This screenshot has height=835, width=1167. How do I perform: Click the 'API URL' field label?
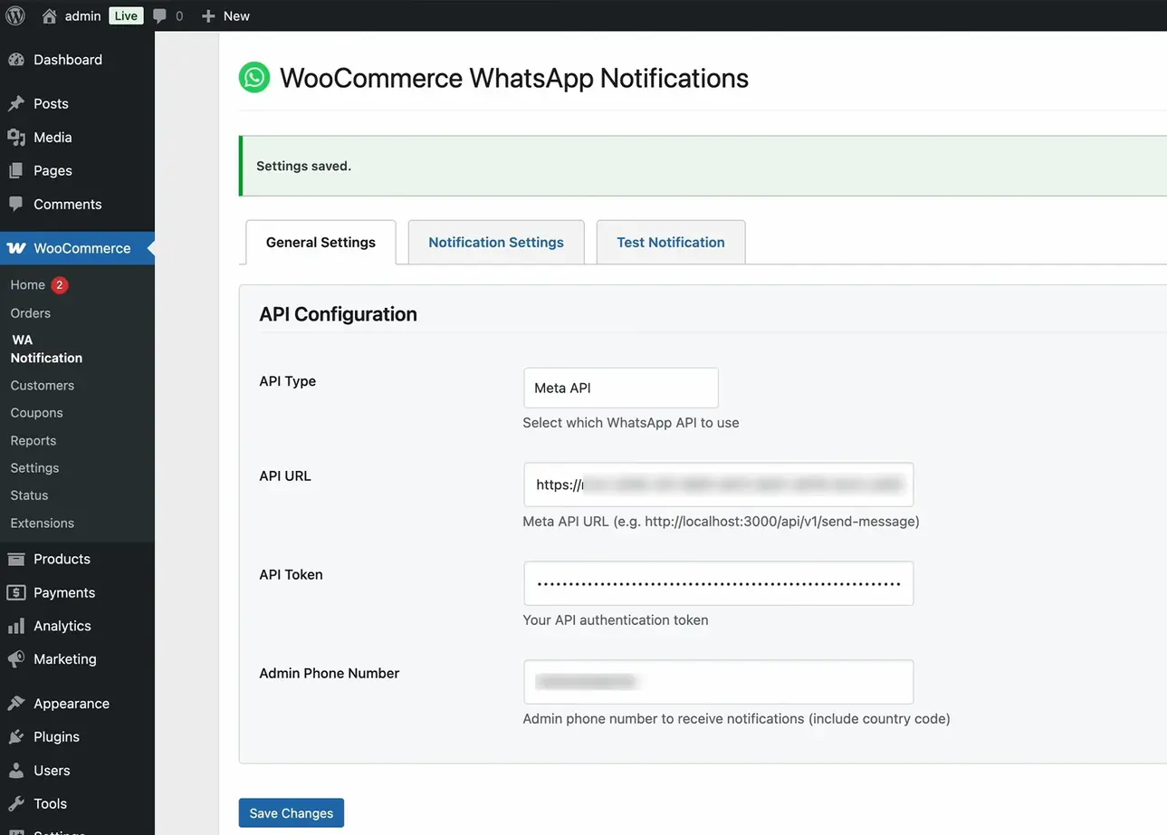pos(285,475)
